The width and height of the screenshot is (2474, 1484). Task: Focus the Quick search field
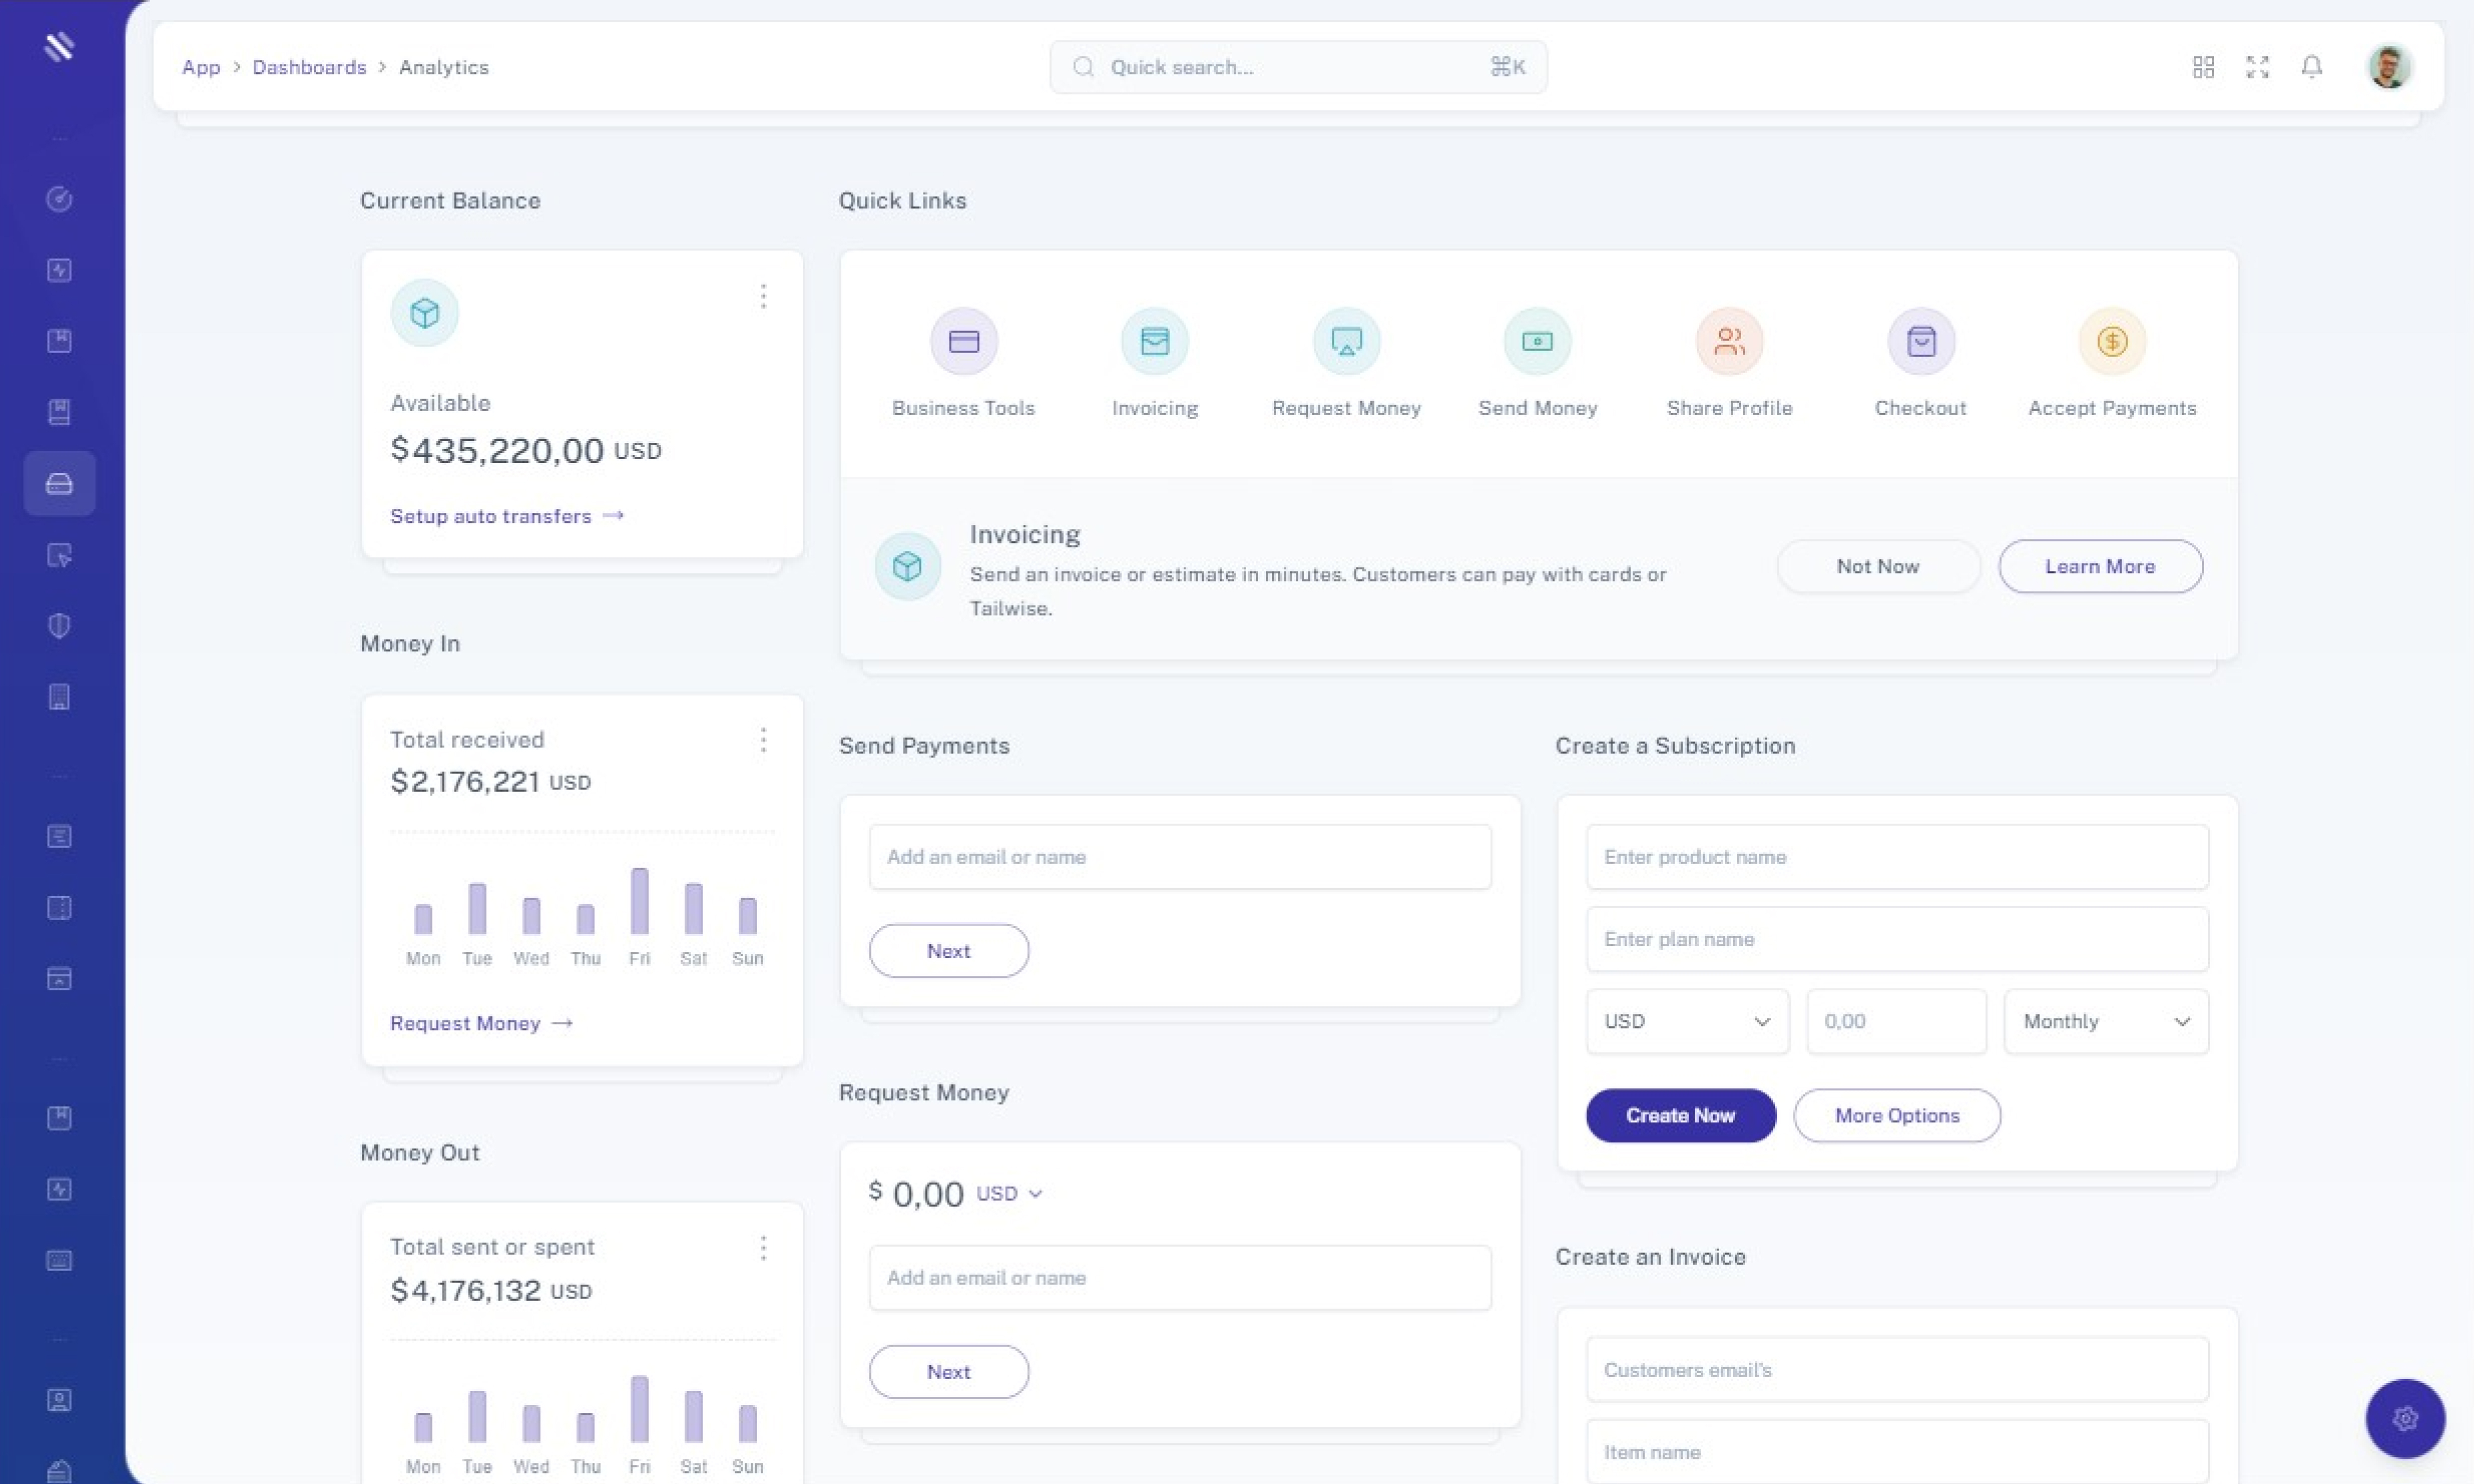tap(1297, 67)
